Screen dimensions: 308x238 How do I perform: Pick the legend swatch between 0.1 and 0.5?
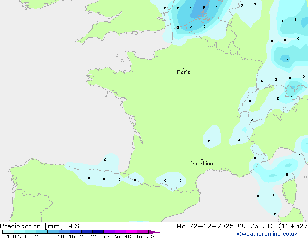[x=8, y=232]
